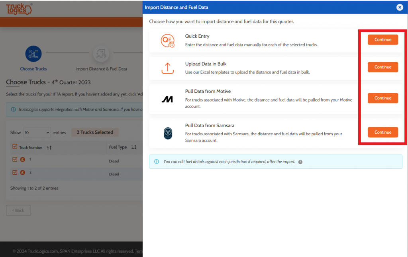The width and height of the screenshot is (408, 257).
Task: Open the Show entries dropdown
Action: tap(37, 132)
